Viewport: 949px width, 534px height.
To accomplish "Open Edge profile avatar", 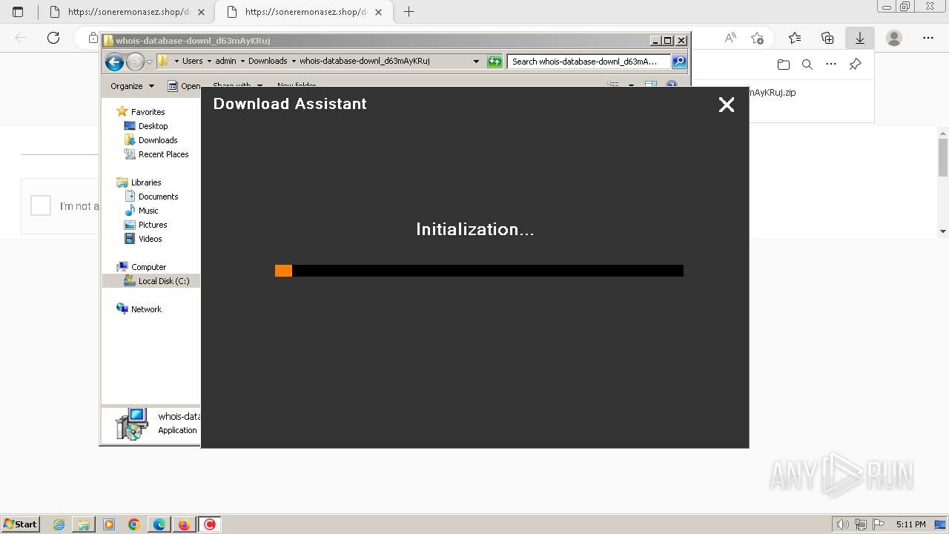I will pyautogui.click(x=894, y=38).
